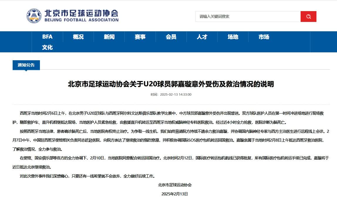
Task: Open the 场地 menu item
Action: point(233,37)
